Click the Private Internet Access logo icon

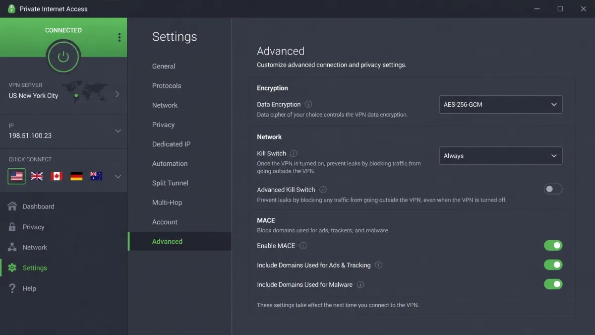point(11,9)
